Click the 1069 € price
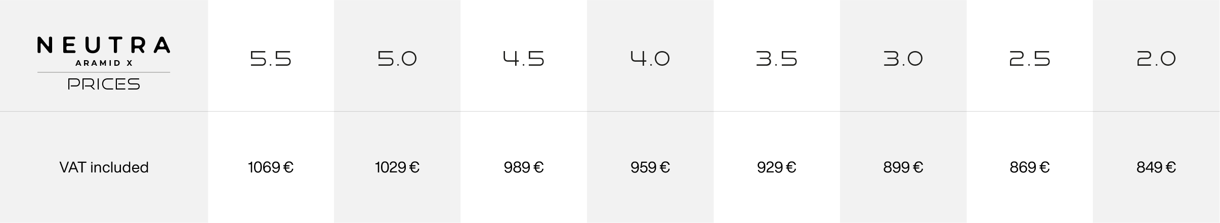Image resolution: width=1220 pixels, height=223 pixels. [x=271, y=167]
